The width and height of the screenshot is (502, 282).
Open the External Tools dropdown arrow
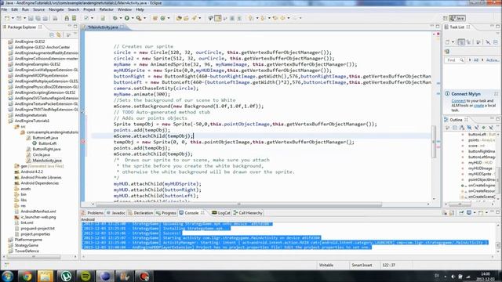tap(144, 18)
